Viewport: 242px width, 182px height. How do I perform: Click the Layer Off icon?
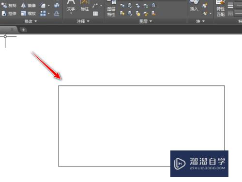[122, 6]
